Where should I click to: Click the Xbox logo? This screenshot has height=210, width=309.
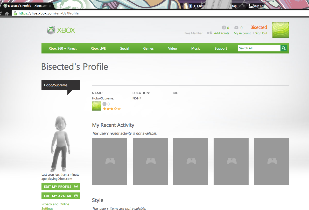pyautogui.click(x=61, y=30)
